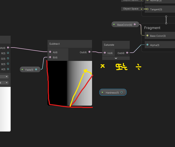Select the Saturate node title bar

point(116,45)
